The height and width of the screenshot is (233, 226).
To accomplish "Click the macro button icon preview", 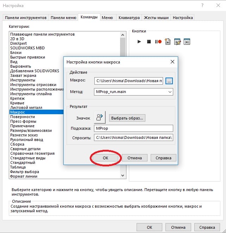I will [x=100, y=117].
